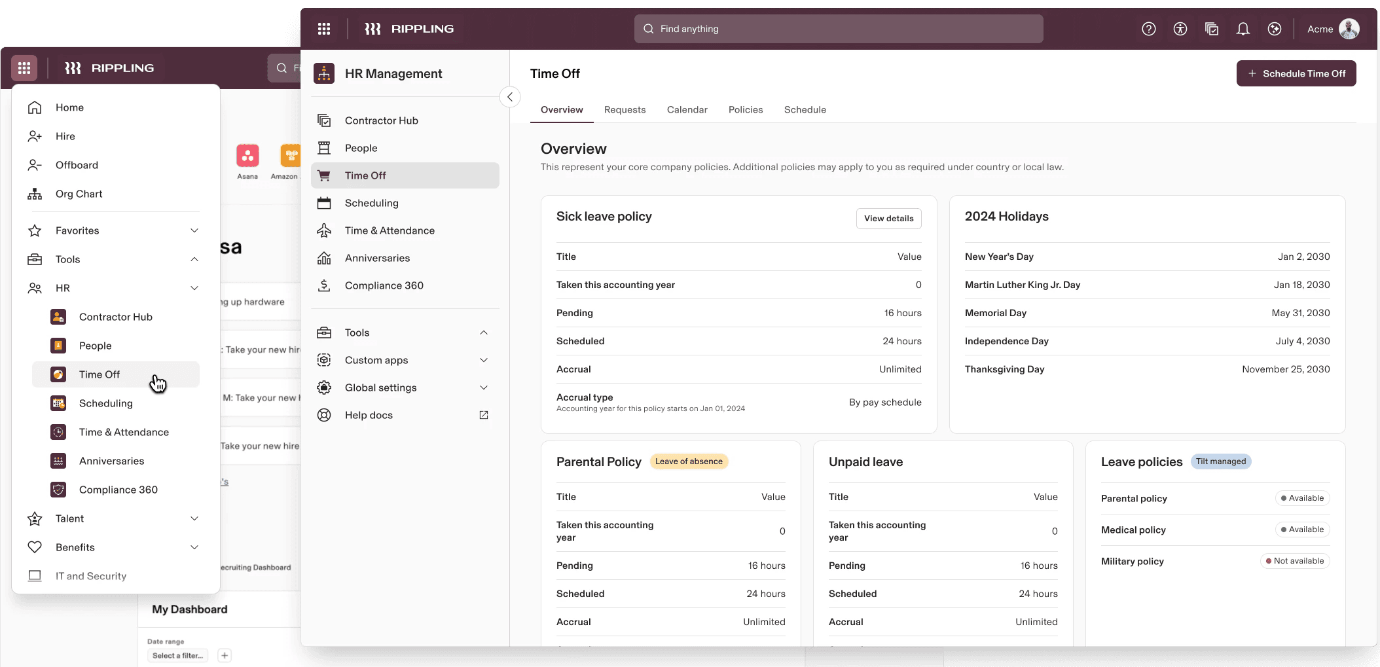
Task: Click the Acme profile avatar
Action: pyautogui.click(x=1349, y=29)
